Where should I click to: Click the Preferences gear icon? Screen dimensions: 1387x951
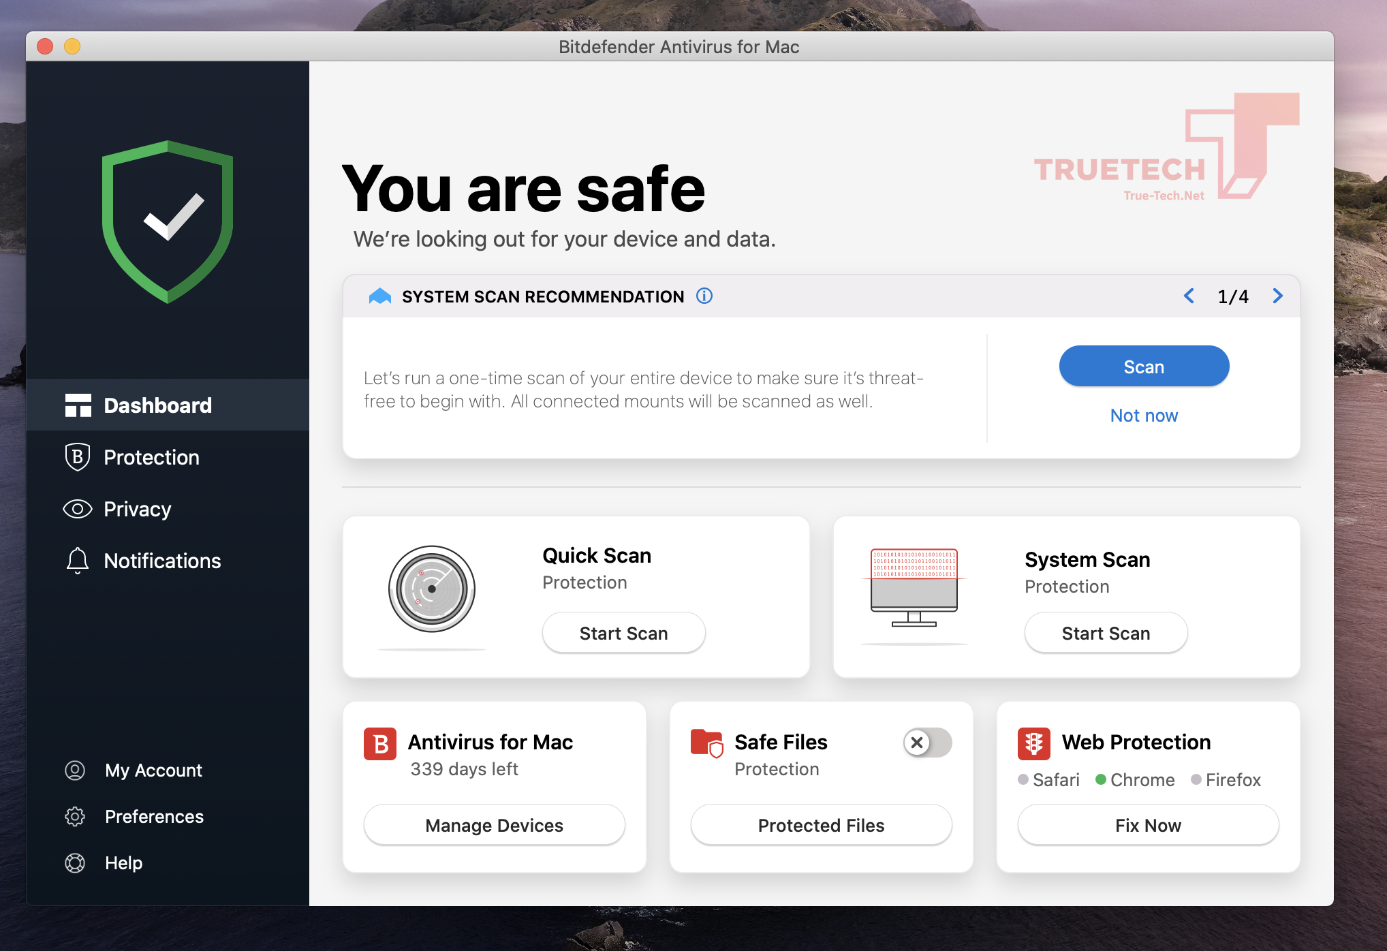(x=75, y=817)
